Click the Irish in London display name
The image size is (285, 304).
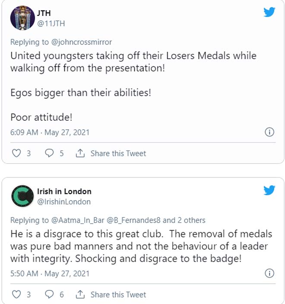coord(64,191)
